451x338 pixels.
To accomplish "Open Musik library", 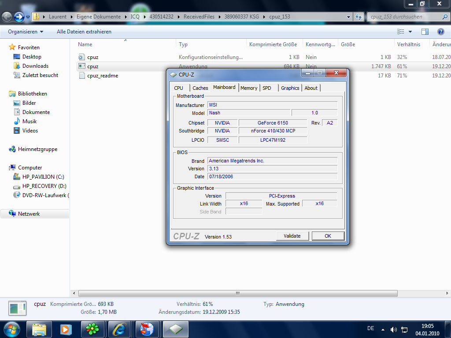I will click(x=30, y=121).
